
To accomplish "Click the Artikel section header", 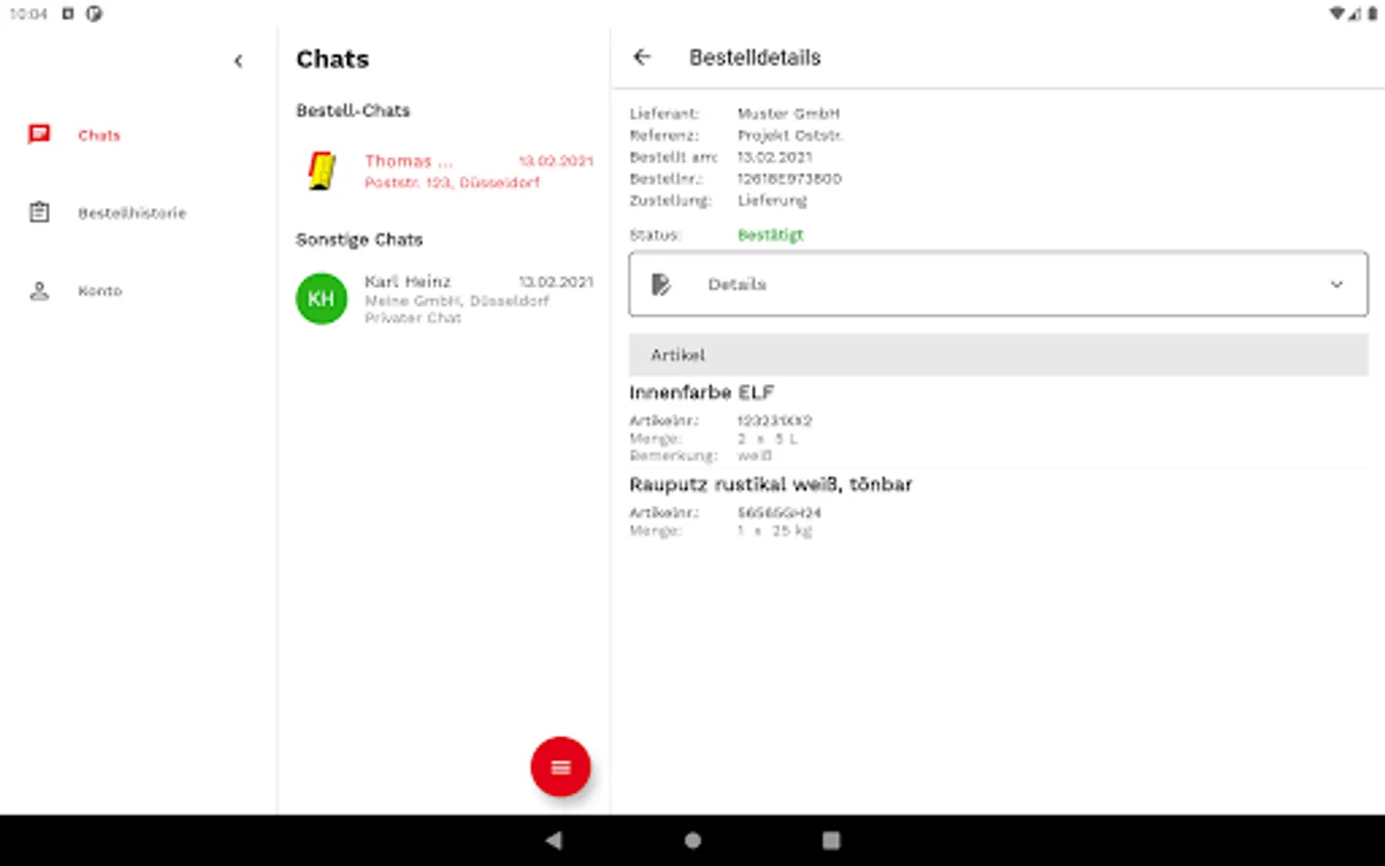I will 998,355.
